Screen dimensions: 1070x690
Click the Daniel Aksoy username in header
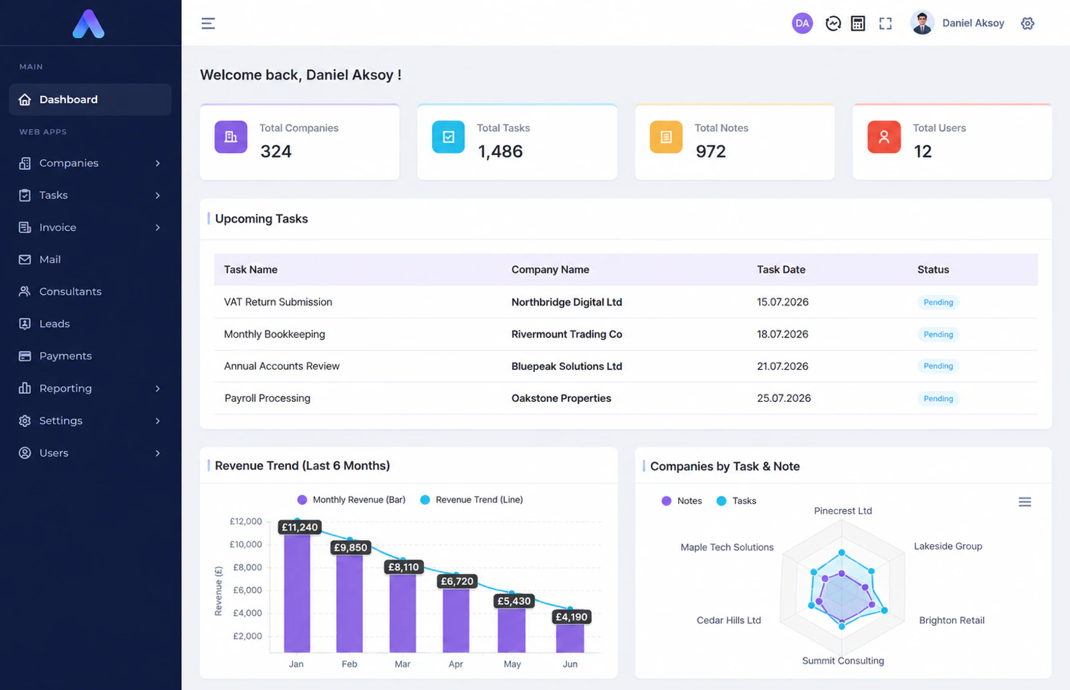coord(973,23)
